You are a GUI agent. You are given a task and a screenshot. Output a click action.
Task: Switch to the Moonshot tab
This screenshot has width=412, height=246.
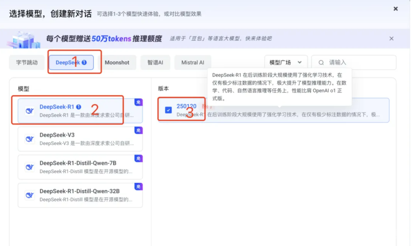pos(117,62)
